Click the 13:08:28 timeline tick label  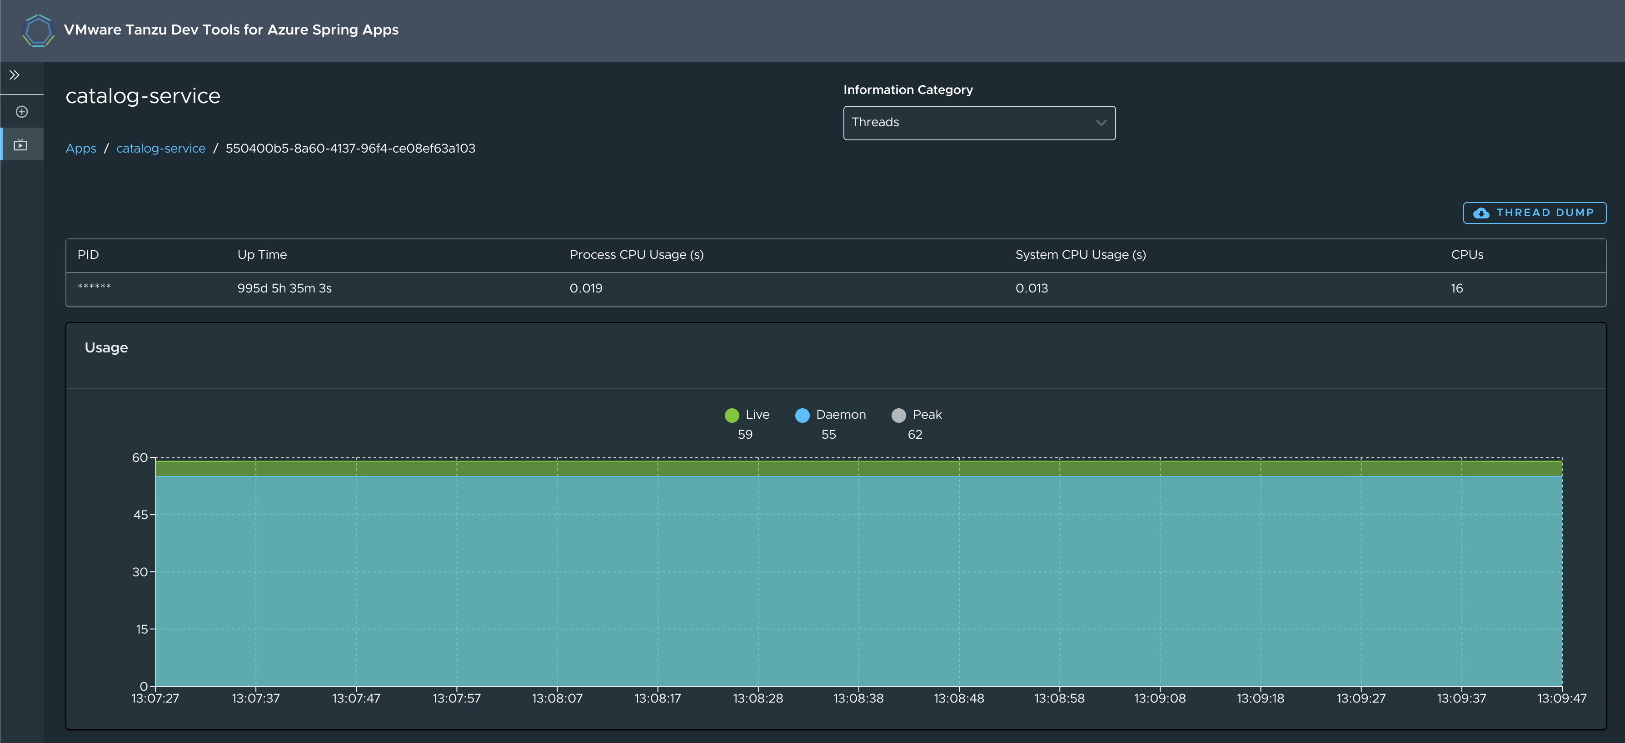(x=758, y=698)
